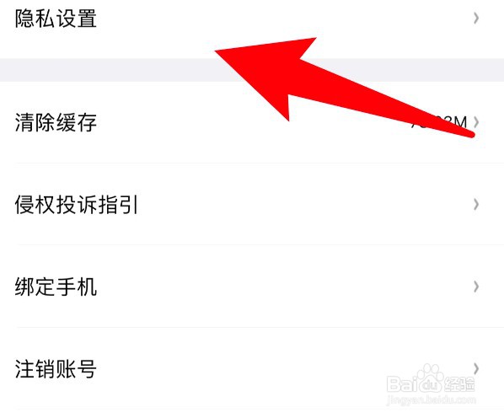
Task: Tap the cache size value ending in M
Action: coord(439,122)
